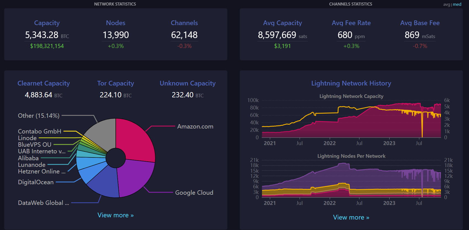The height and width of the screenshot is (230, 469).
Task: Click the Lightning Network Capacity chart title
Action: [x=351, y=96]
